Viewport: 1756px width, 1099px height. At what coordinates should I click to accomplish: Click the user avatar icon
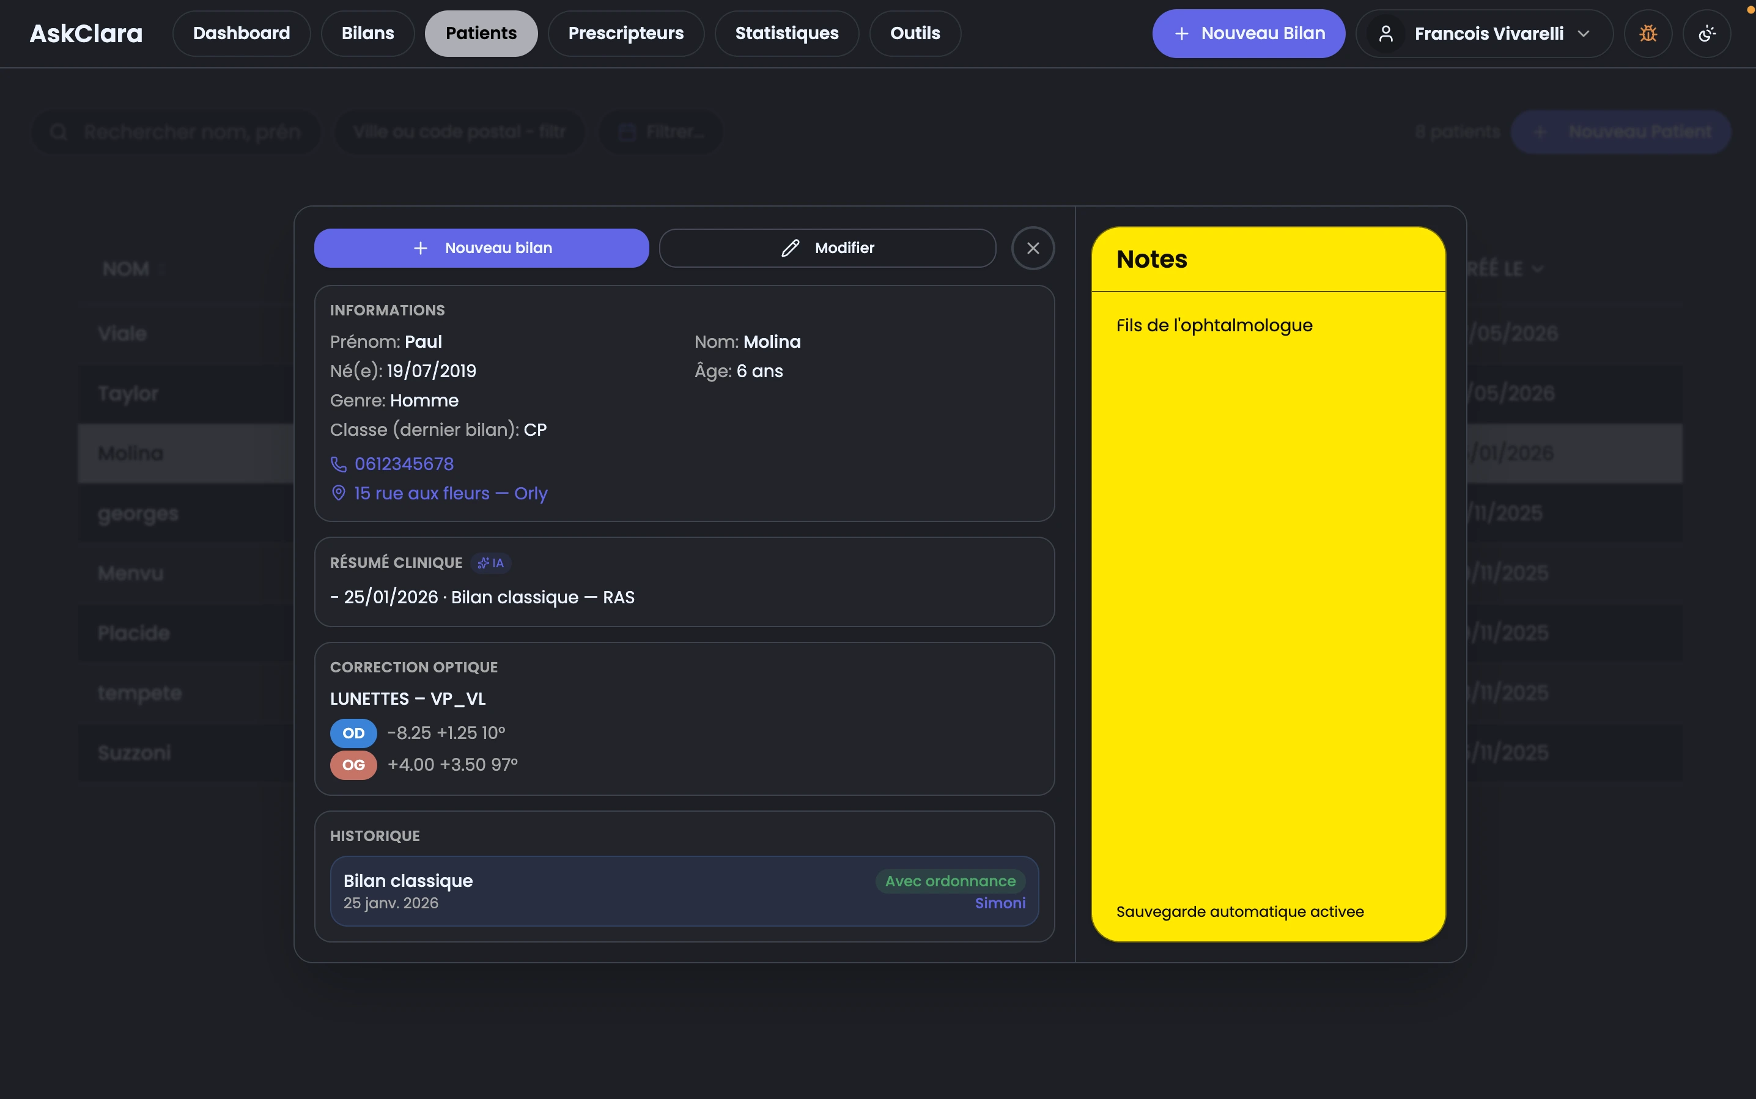[1386, 34]
